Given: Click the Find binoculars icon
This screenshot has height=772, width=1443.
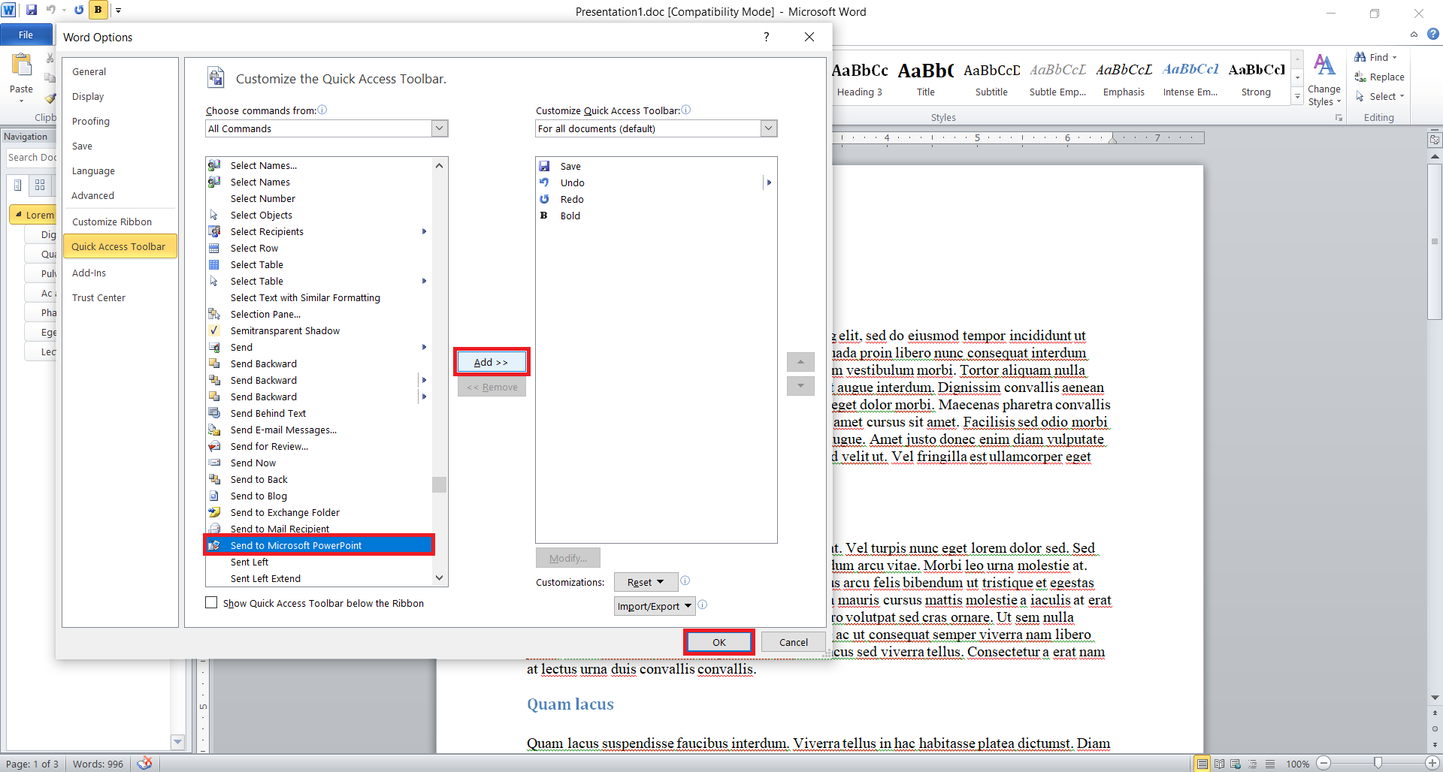Looking at the screenshot, I should pos(1360,57).
